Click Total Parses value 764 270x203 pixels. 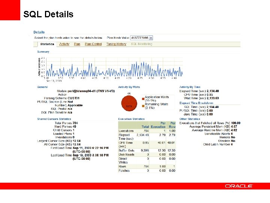point(75,123)
